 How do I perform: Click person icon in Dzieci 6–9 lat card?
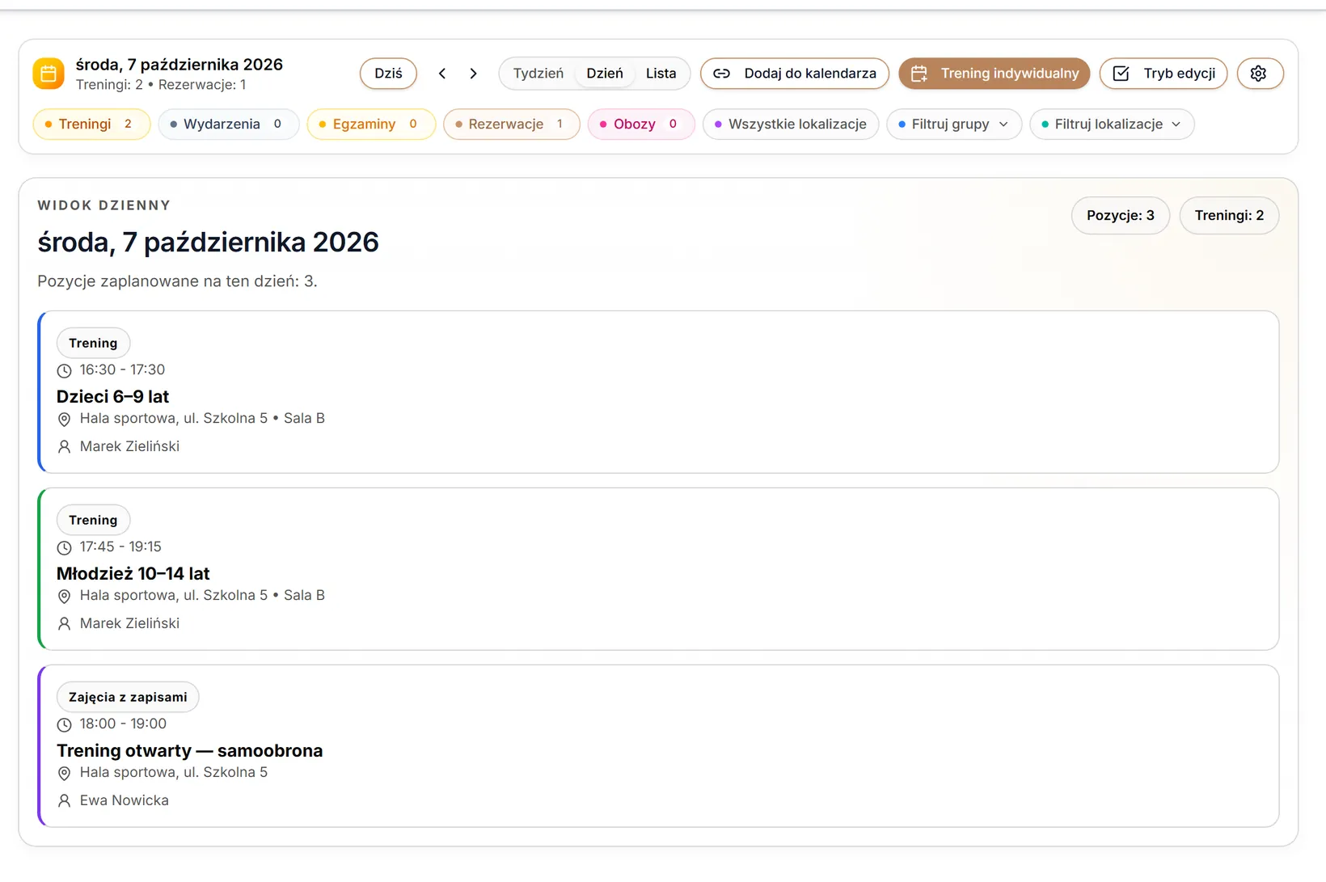pyautogui.click(x=65, y=446)
